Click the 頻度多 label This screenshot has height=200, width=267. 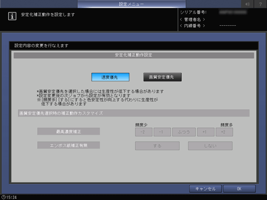227,125
